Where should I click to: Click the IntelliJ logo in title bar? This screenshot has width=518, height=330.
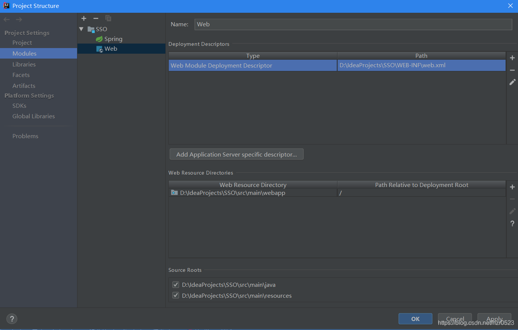[6, 6]
